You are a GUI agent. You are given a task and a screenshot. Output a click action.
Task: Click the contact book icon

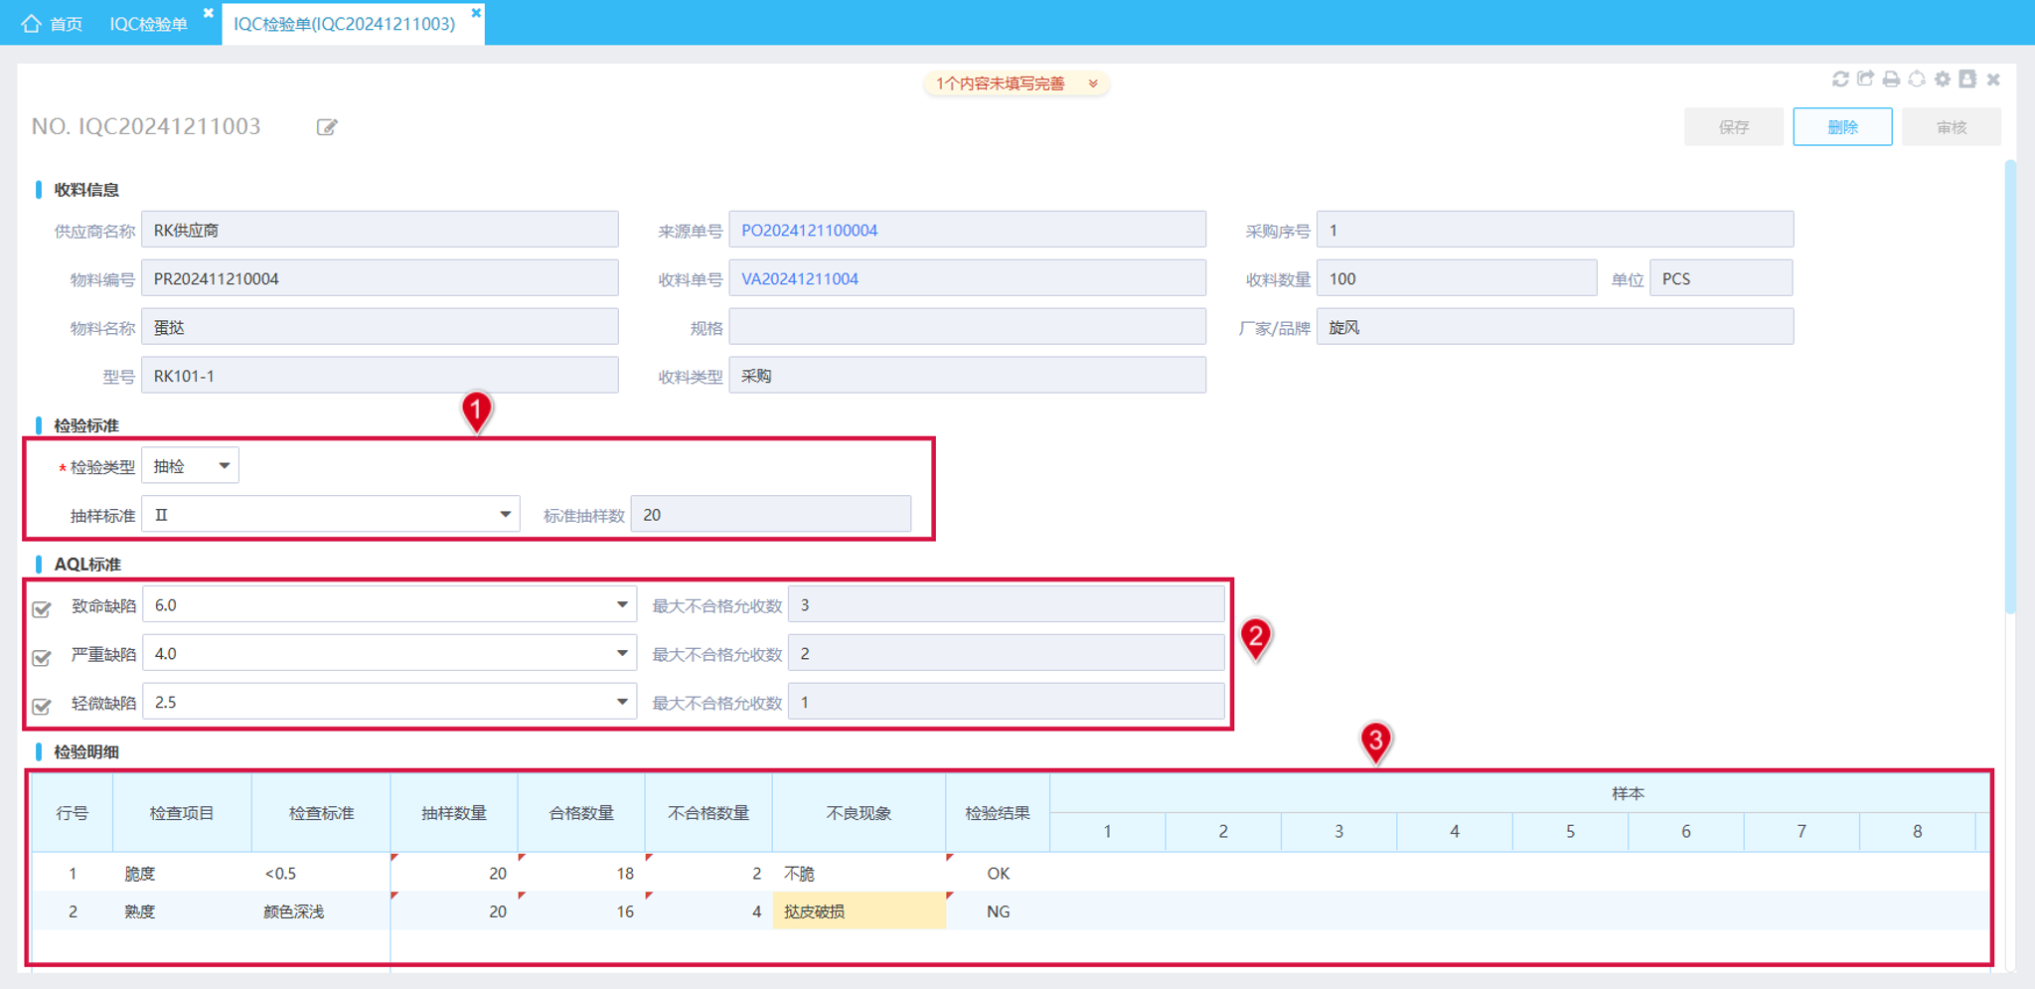(x=1967, y=80)
